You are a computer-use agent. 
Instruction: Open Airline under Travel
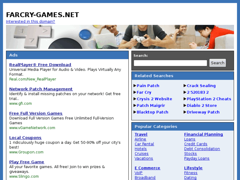pyautogui.click(x=140, y=139)
